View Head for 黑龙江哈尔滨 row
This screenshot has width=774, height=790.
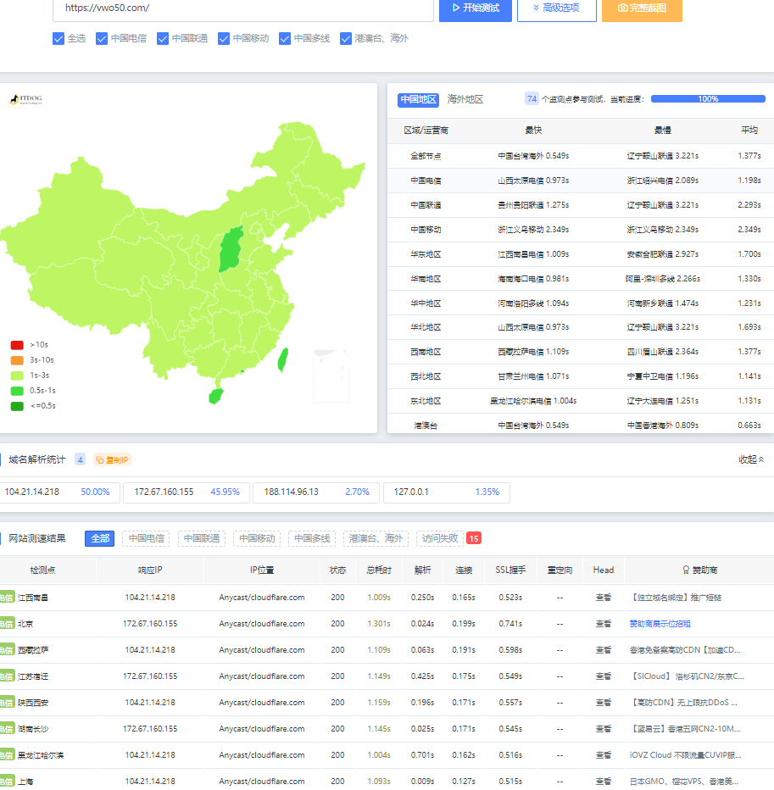pyautogui.click(x=603, y=755)
